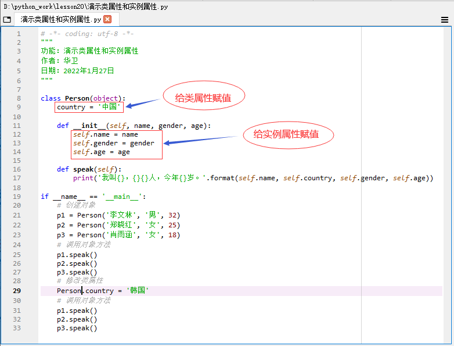The height and width of the screenshot is (346, 454).
Task: Click the file path D:\python_work\lesson20 text
Action: (86, 6)
